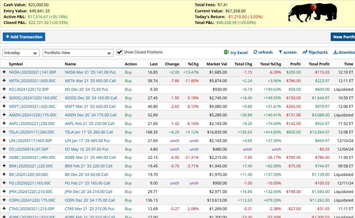Click the refresh icon link
The width and height of the screenshot is (355, 218).
(263, 52)
